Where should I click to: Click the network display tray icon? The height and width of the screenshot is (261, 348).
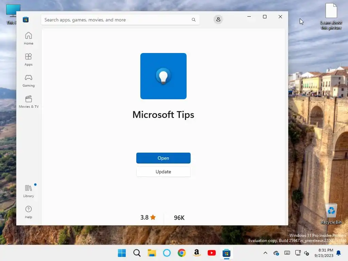298,253
